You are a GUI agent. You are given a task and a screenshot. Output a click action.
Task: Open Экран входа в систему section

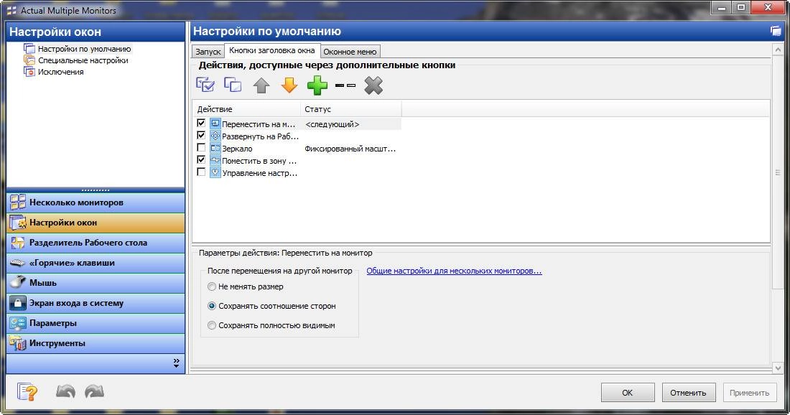click(96, 303)
